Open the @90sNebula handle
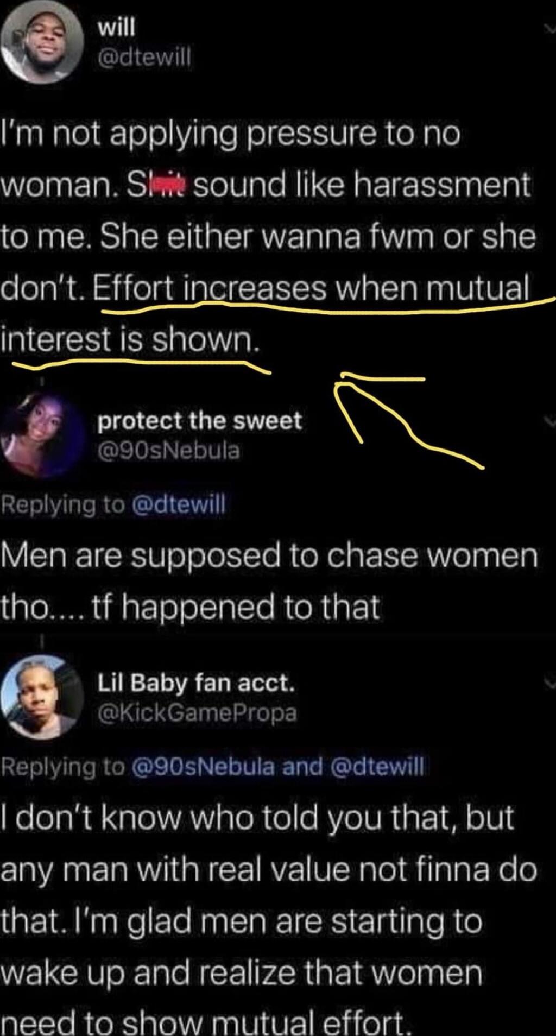This screenshot has width=556, height=1036. (x=168, y=451)
